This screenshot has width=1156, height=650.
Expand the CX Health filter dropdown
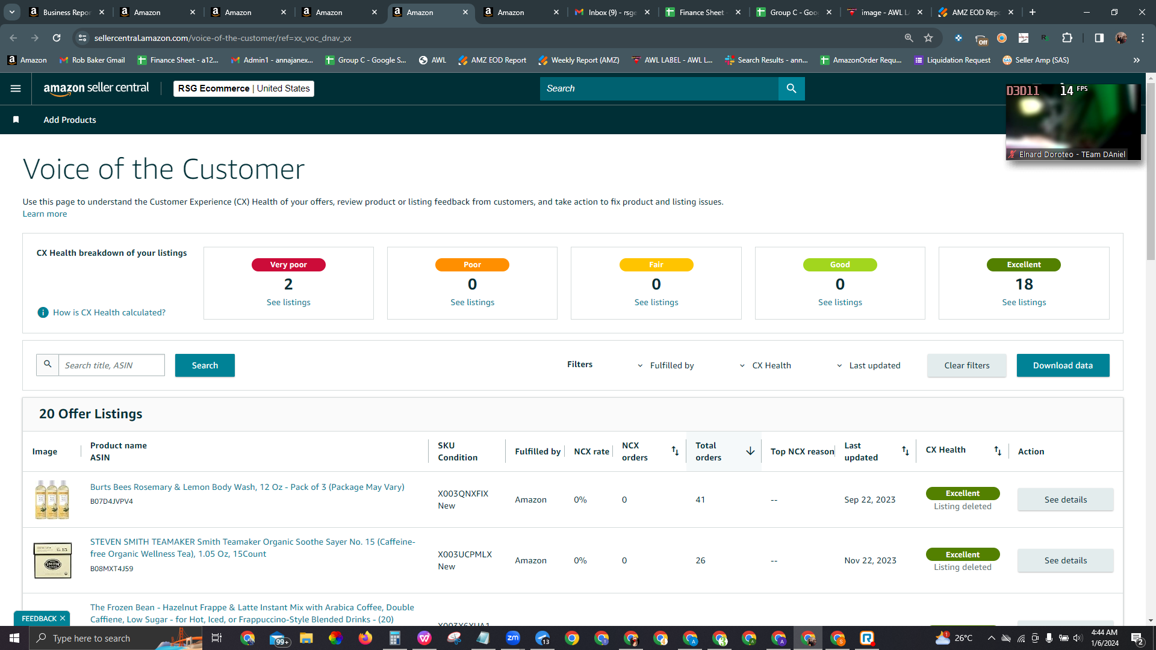(x=765, y=365)
